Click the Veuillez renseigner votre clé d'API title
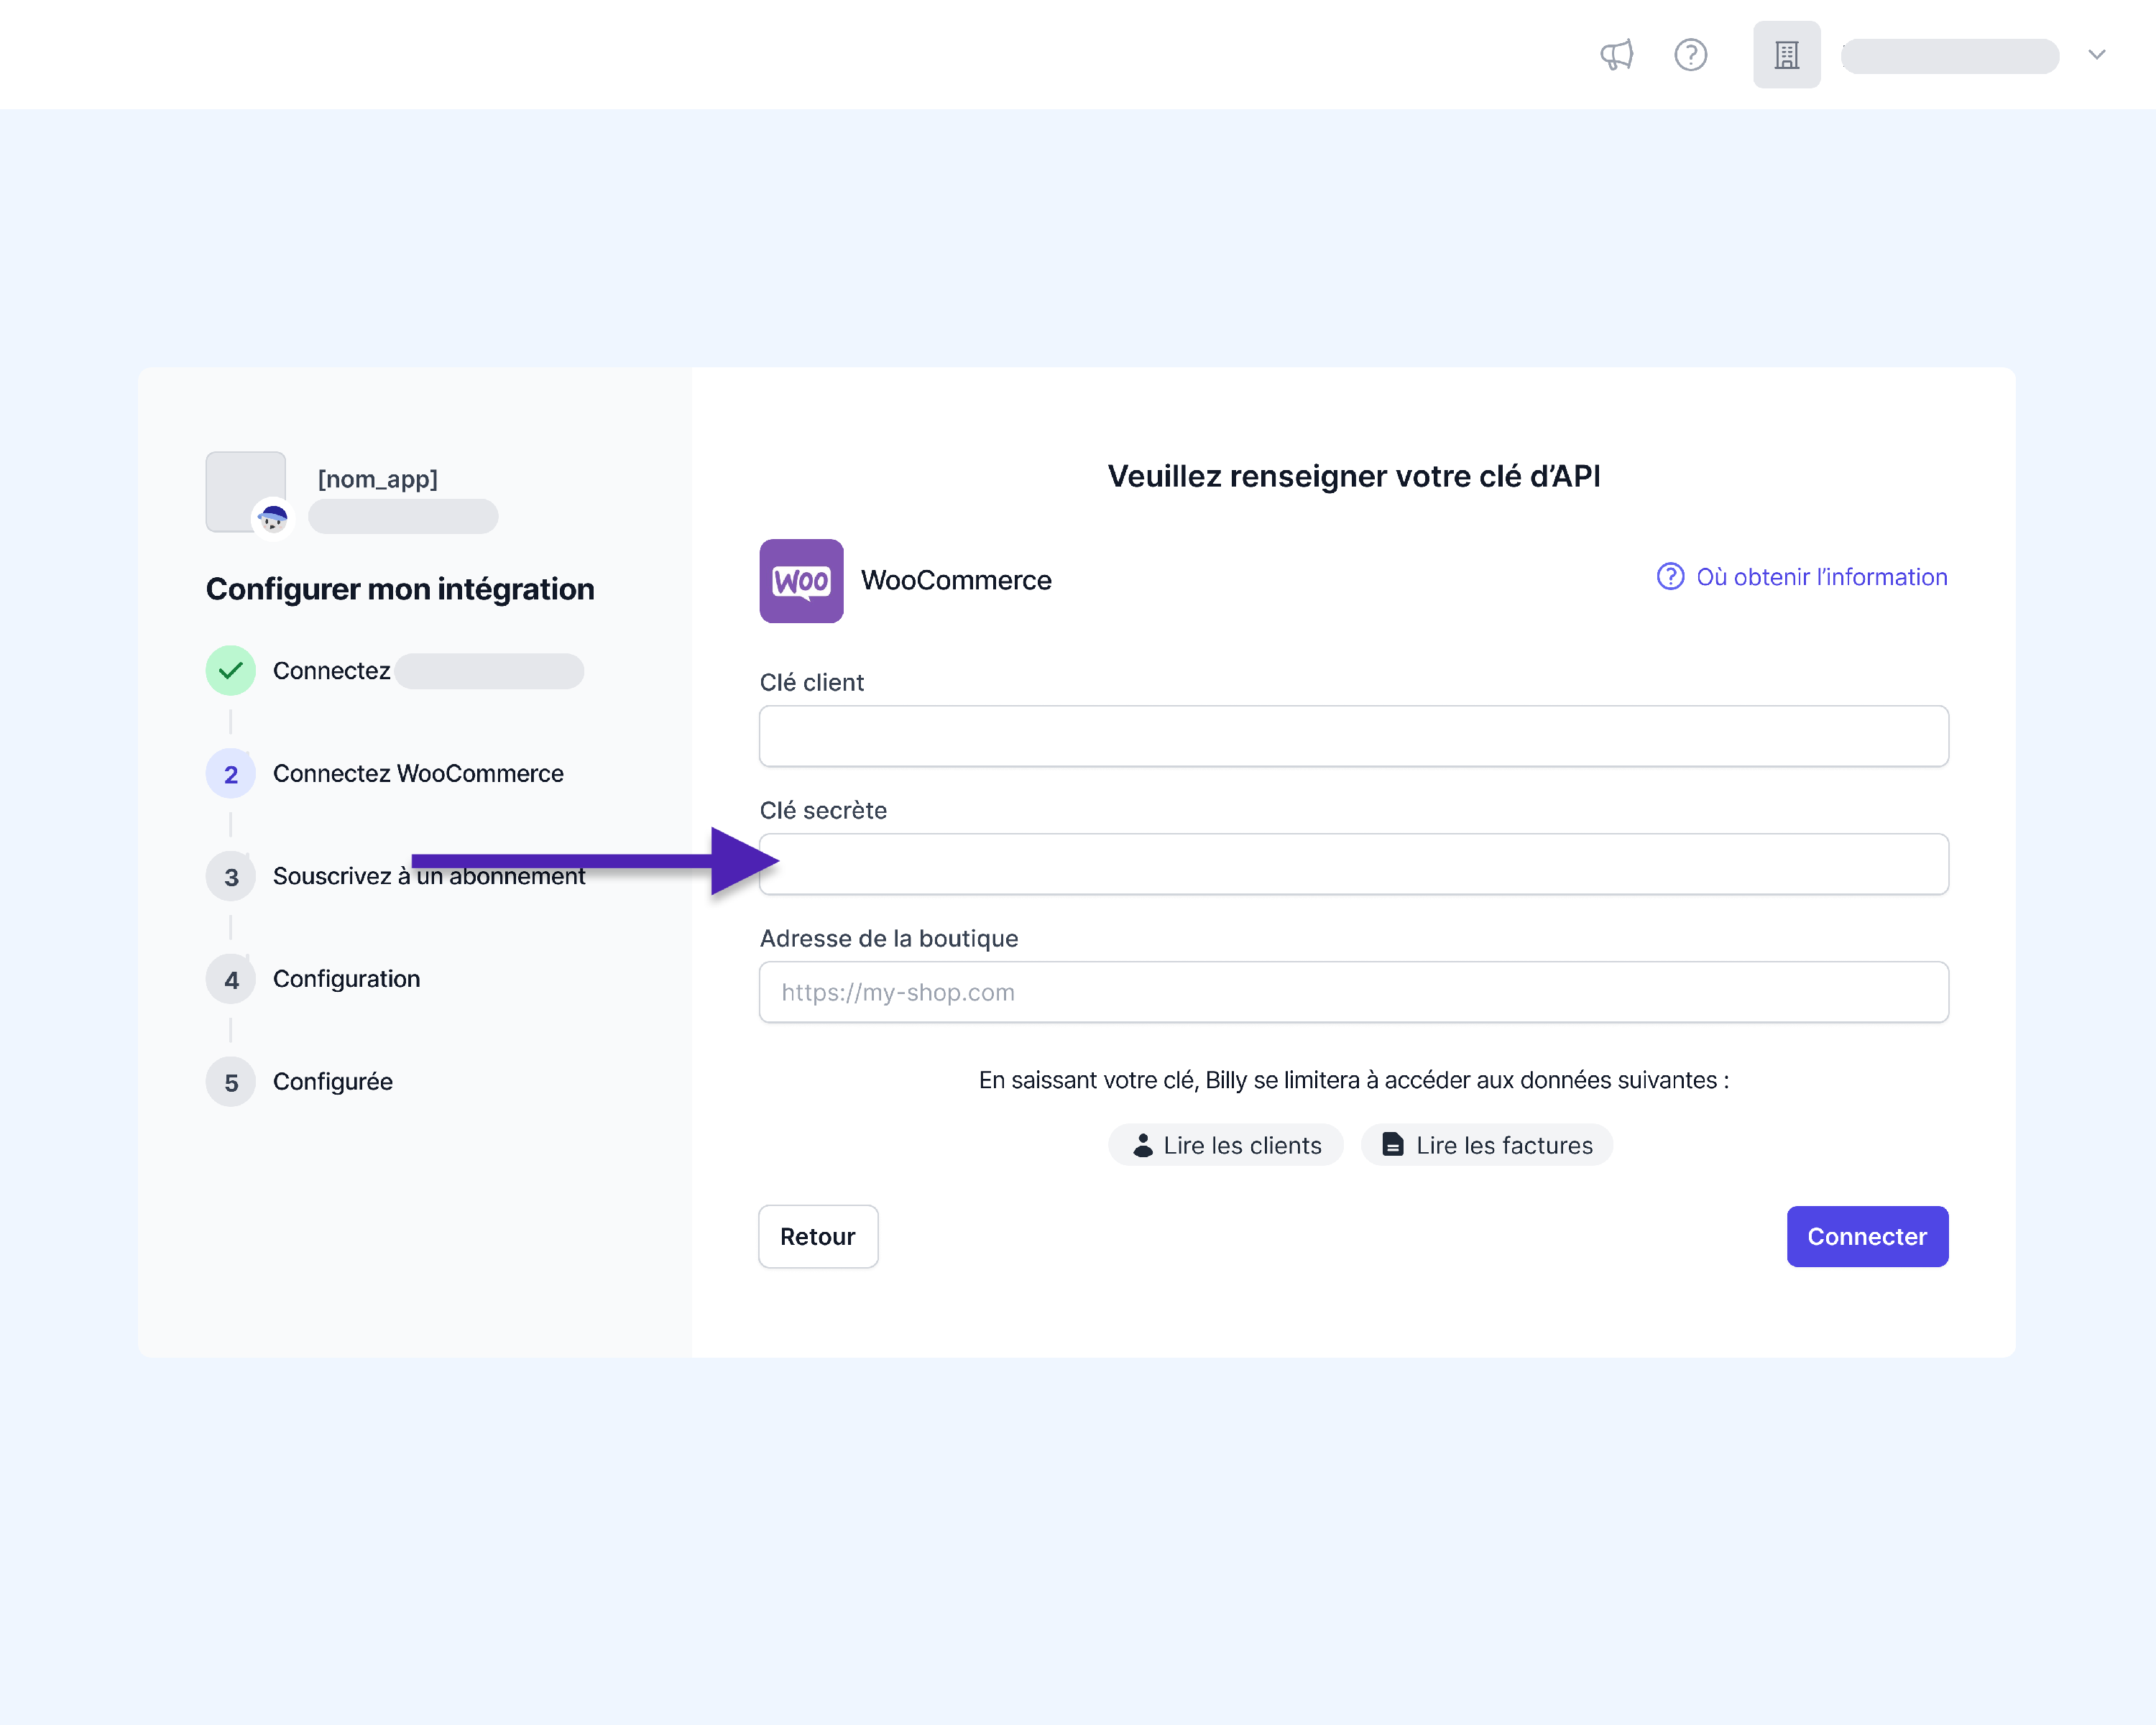2156x1725 pixels. (x=1353, y=476)
